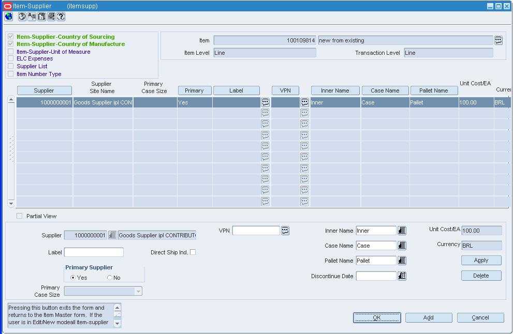Screen dimensions: 513x334
Task: Click the printer toolbar icon
Action: pyautogui.click(x=51, y=17)
